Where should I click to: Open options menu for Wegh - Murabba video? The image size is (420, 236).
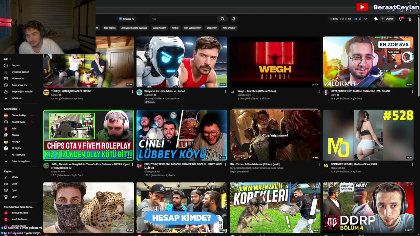click(x=319, y=91)
